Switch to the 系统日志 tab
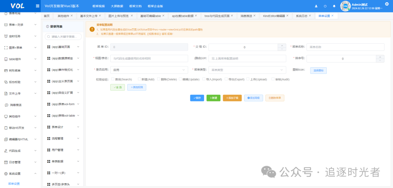393x188 pixels. 302,16
